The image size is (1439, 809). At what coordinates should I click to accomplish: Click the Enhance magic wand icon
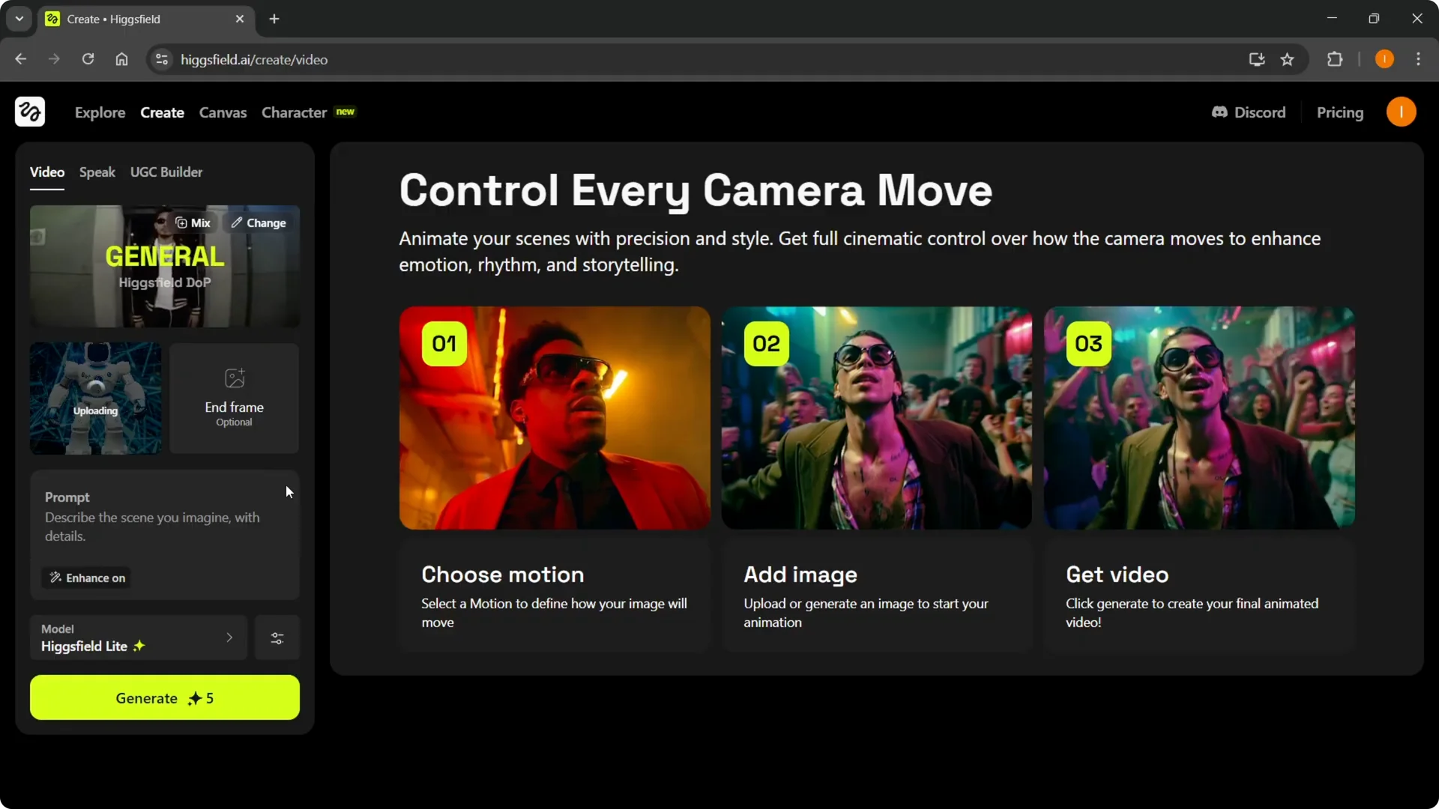pyautogui.click(x=55, y=578)
